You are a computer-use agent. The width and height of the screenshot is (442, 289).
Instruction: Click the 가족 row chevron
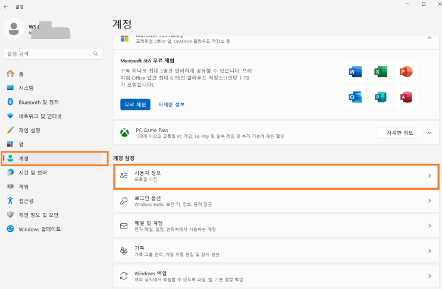point(430,251)
